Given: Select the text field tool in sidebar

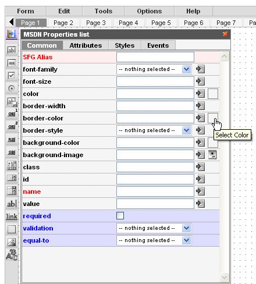Looking at the screenshot, I should coord(12,51).
